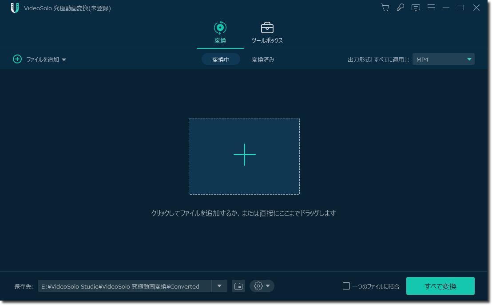Click the settings gear icon
492x305 pixels.
258,286
